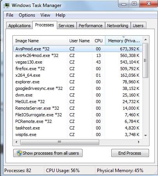Sort by CPU column header
This screenshot has height=176, width=158.
[98, 41]
